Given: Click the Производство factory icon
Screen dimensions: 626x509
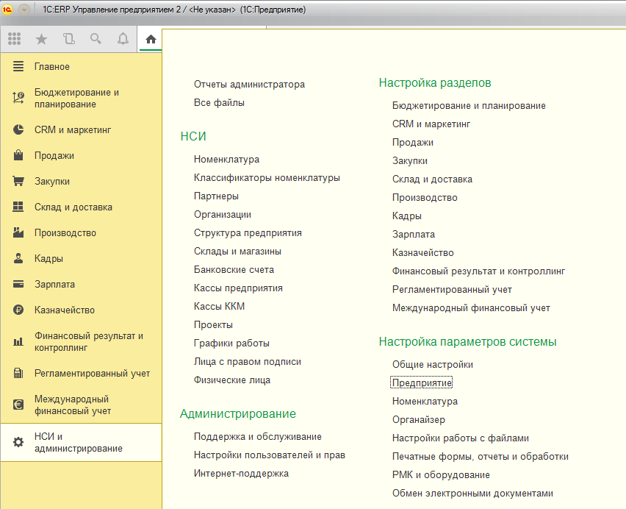Looking at the screenshot, I should pos(18,232).
